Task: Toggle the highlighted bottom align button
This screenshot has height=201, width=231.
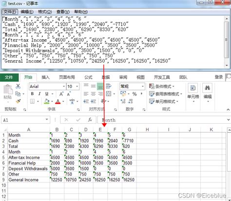Action: click(100, 86)
